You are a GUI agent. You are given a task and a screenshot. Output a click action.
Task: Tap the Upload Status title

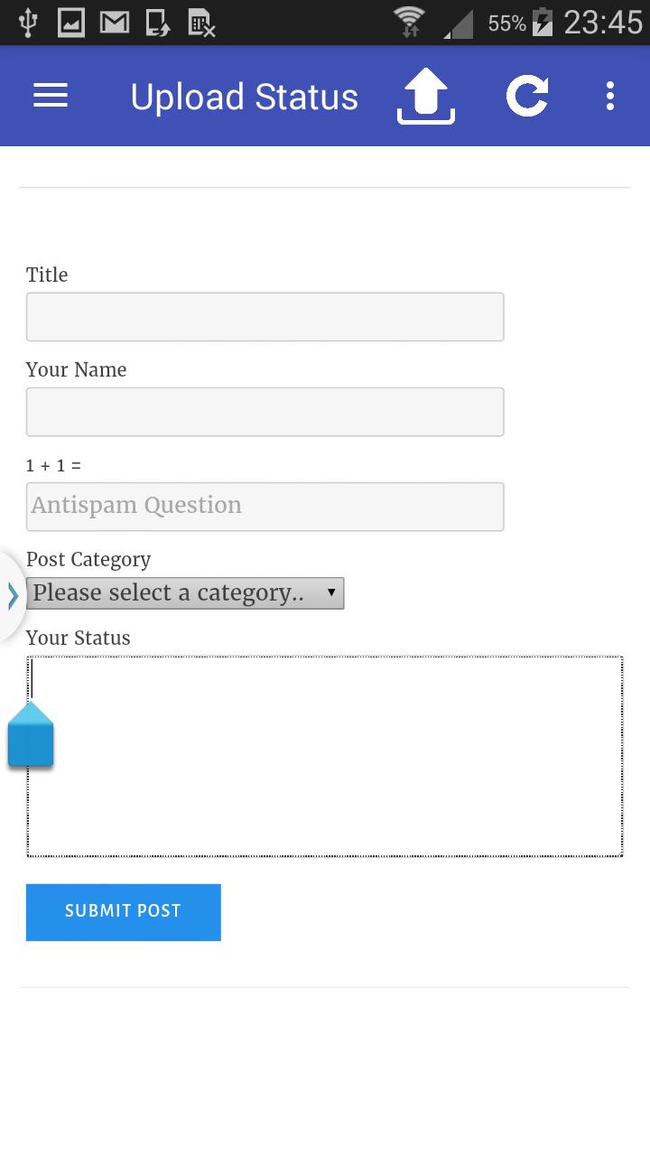coord(245,97)
